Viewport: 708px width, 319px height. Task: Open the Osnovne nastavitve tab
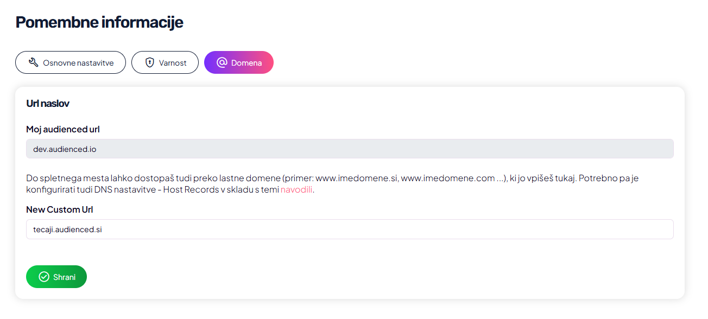pos(71,63)
